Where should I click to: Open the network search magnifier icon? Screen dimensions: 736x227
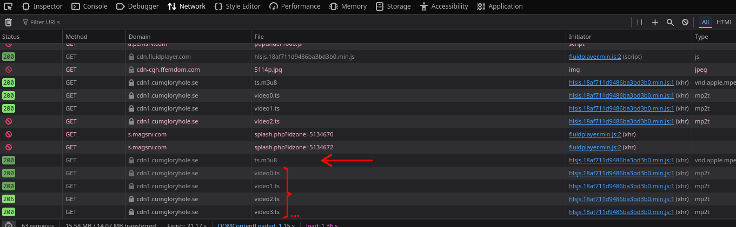[670, 22]
